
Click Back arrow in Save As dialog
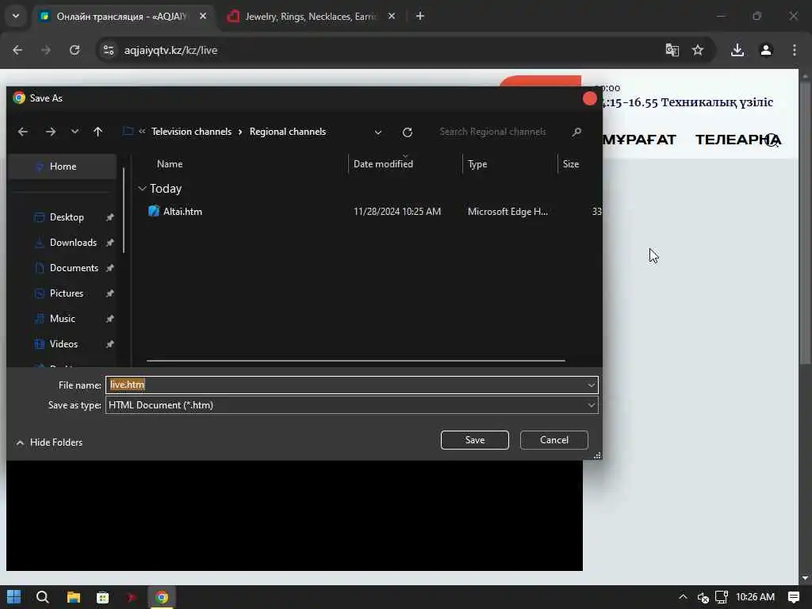[x=23, y=132]
